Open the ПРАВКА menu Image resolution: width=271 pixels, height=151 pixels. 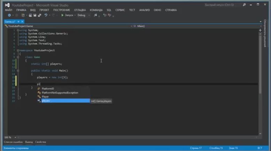tap(21, 10)
